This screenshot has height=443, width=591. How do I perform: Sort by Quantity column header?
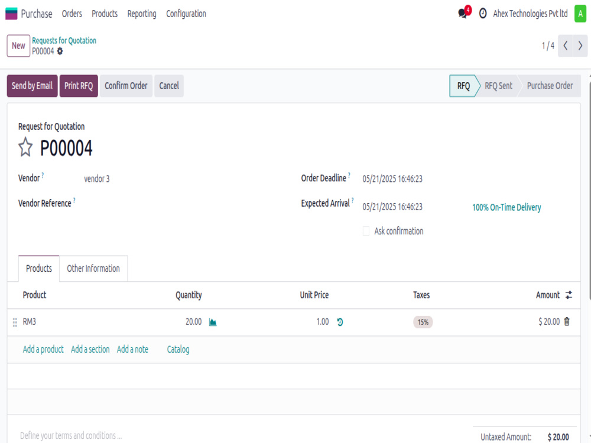[189, 295]
